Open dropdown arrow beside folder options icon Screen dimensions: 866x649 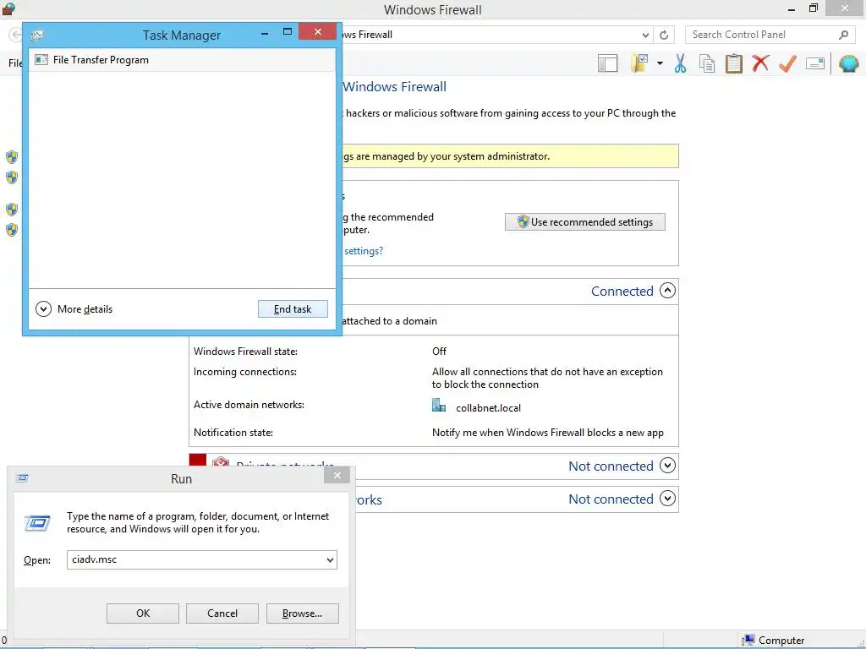click(660, 63)
